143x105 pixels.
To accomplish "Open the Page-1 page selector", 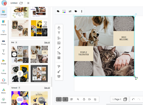I will click(117, 99).
